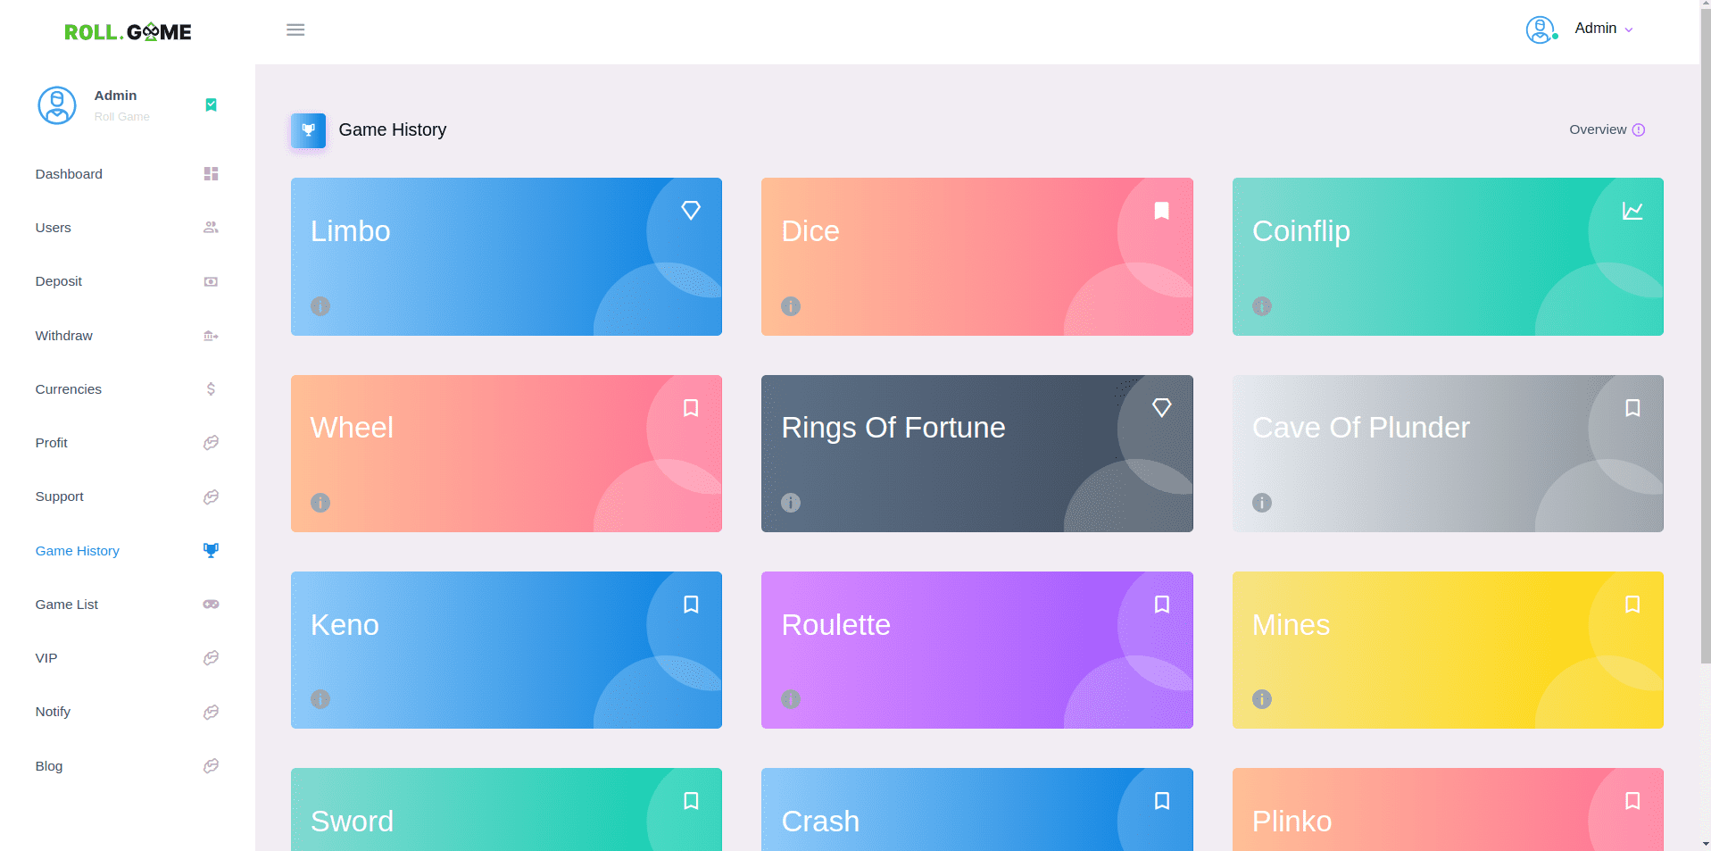1711x851 pixels.
Task: Click the page vertical scrollbar
Action: point(1705,357)
